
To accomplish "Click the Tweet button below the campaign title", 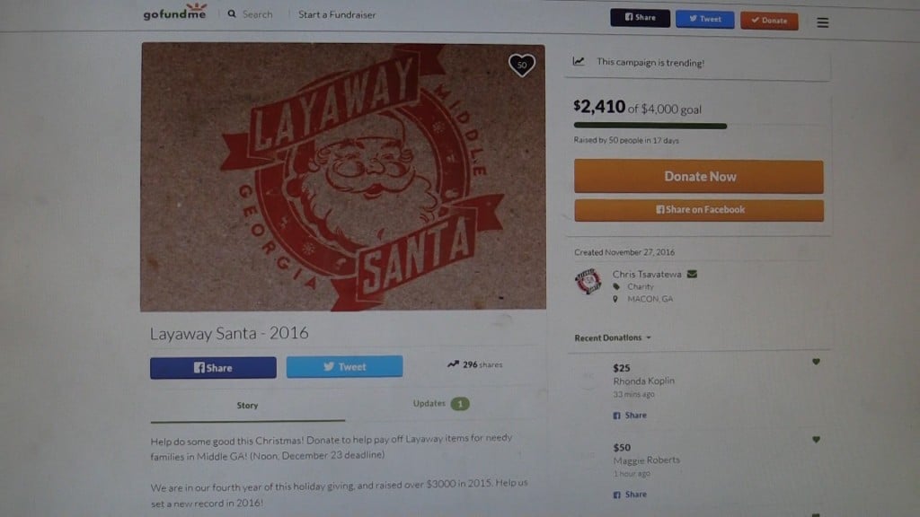I will [344, 366].
